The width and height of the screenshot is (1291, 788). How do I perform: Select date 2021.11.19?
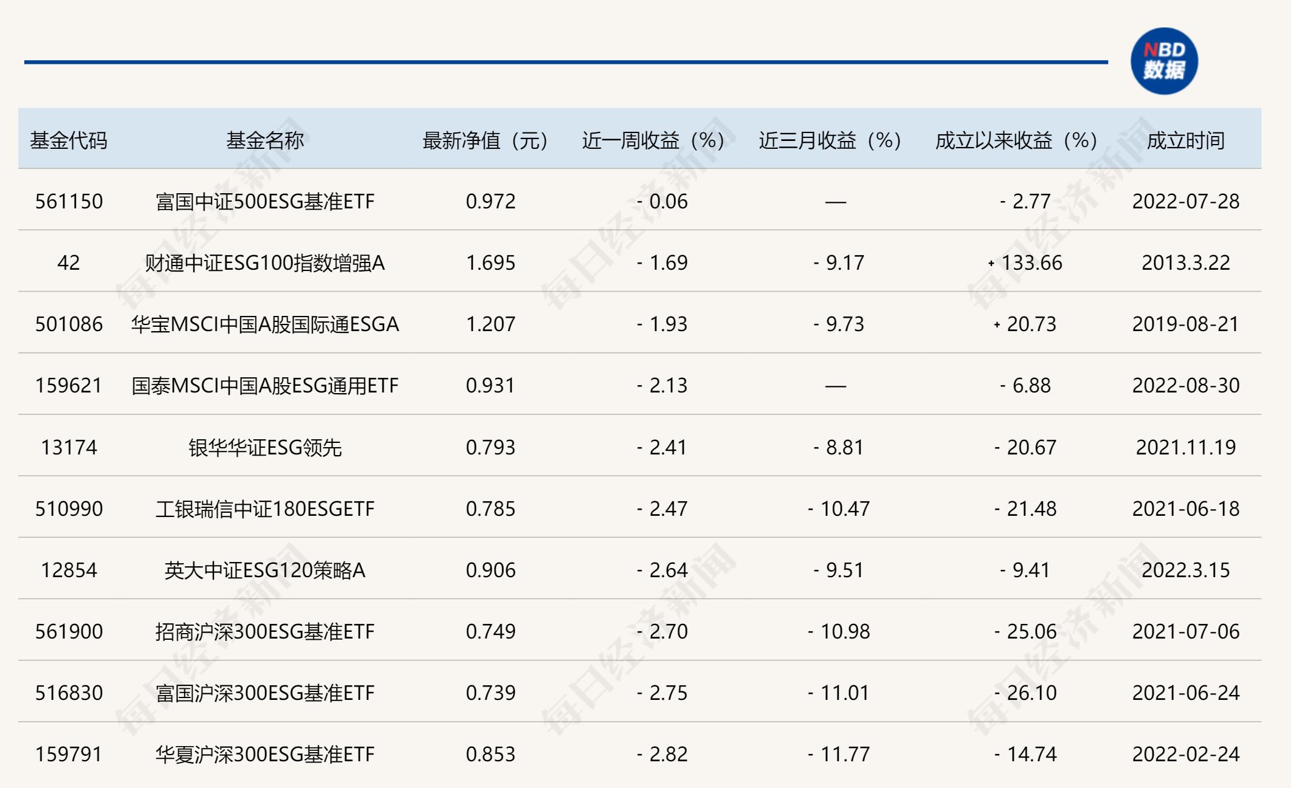1186,447
